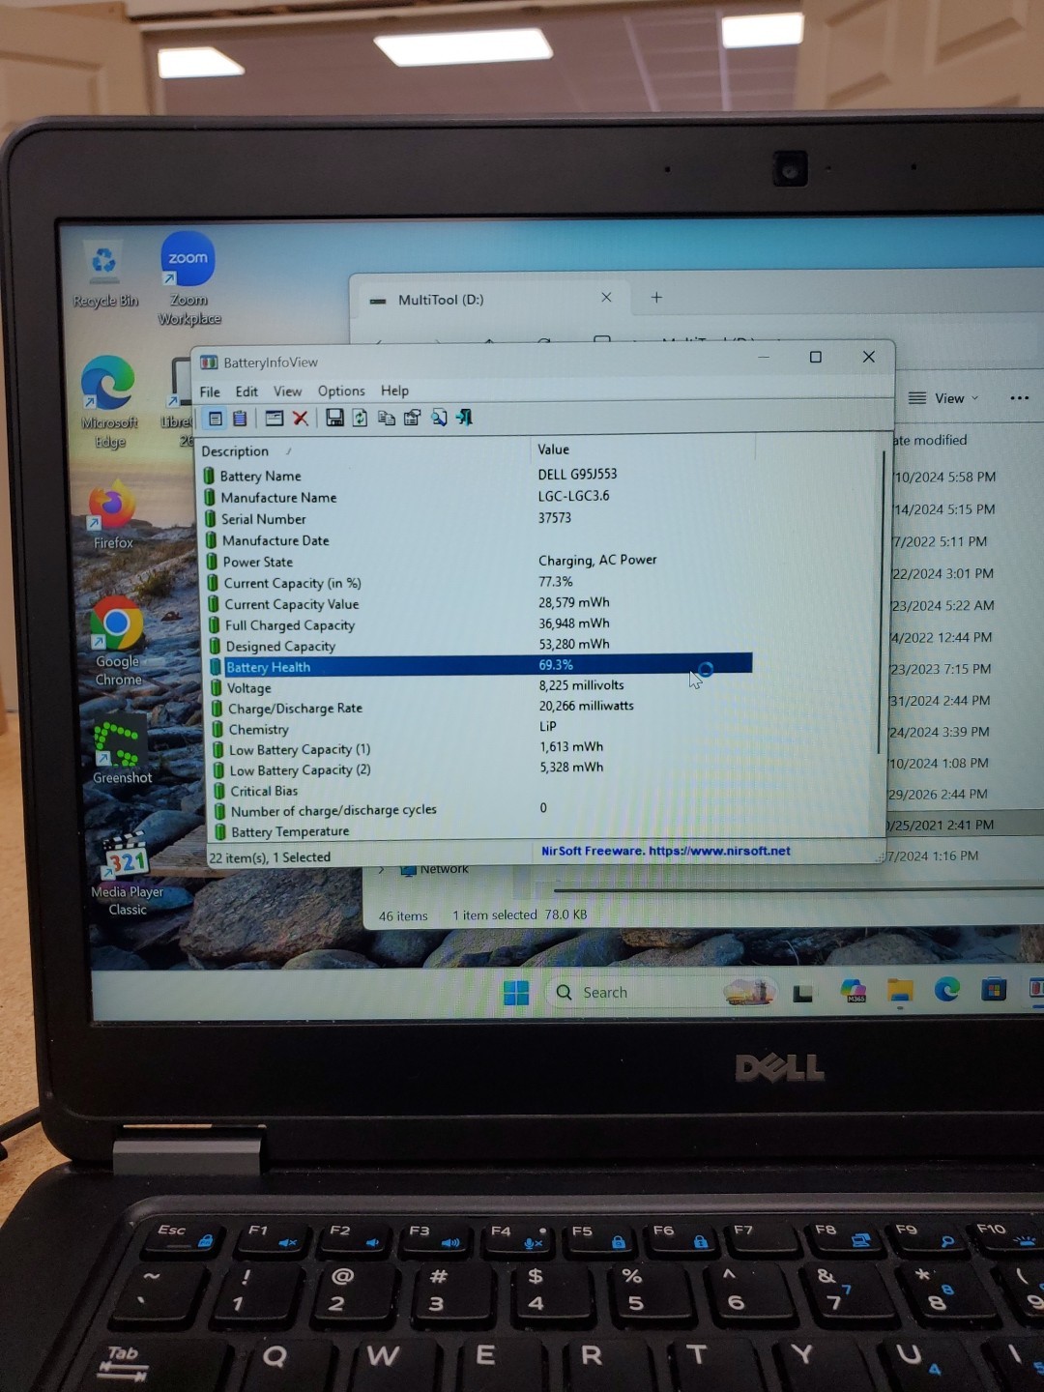Select the Manufacture Date row
This screenshot has height=1392, width=1044.
(478, 540)
